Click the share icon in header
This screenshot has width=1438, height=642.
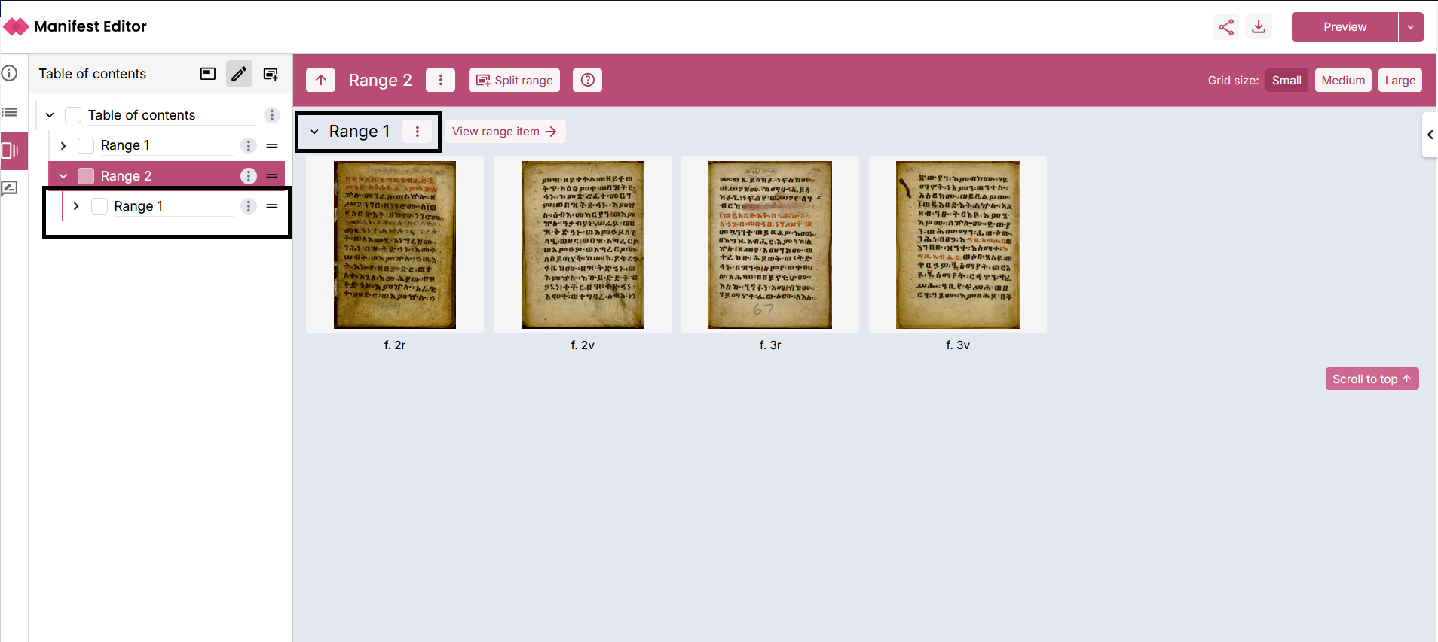click(x=1226, y=27)
